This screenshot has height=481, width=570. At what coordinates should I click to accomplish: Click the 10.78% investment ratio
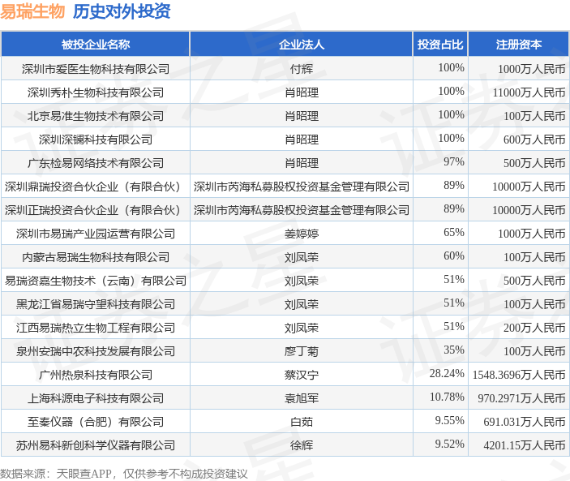point(447,397)
